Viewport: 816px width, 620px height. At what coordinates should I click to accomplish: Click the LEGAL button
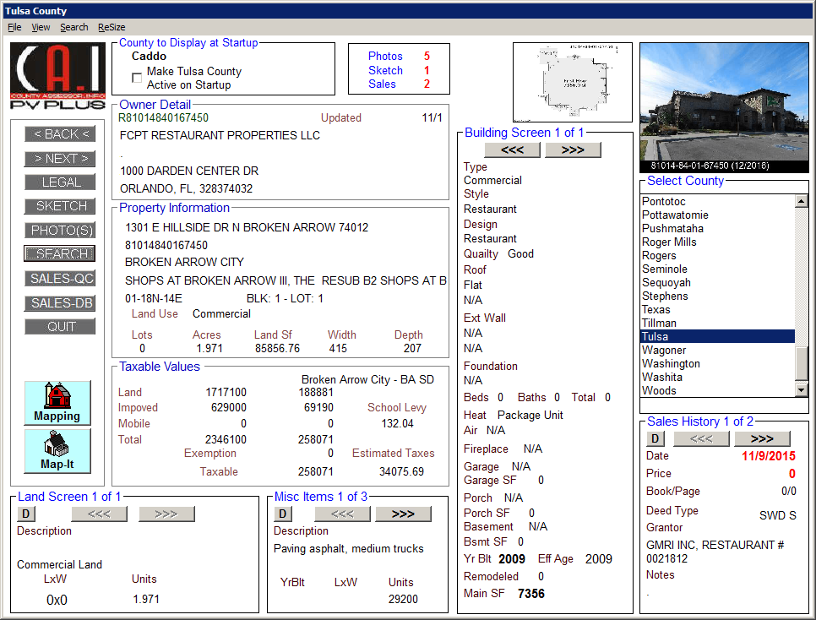(x=60, y=182)
